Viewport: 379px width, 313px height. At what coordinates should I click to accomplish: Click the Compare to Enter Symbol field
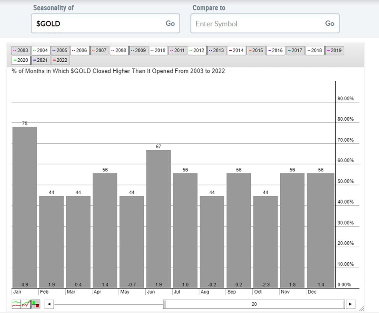[257, 24]
